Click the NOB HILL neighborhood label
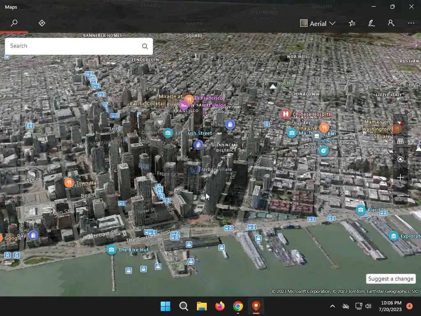Viewport: 421px width, 316px height. (298, 56)
